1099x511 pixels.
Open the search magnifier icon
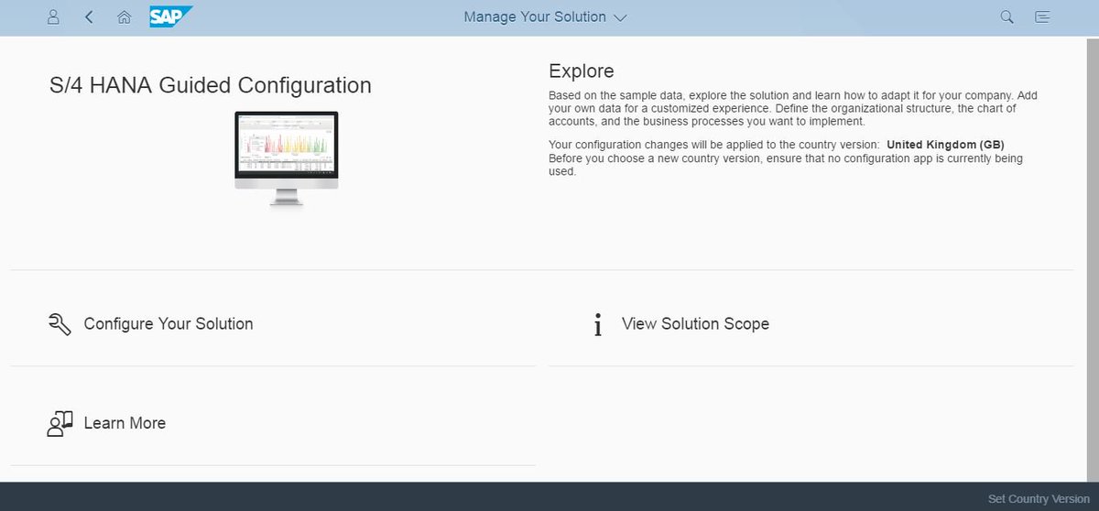pos(1007,16)
